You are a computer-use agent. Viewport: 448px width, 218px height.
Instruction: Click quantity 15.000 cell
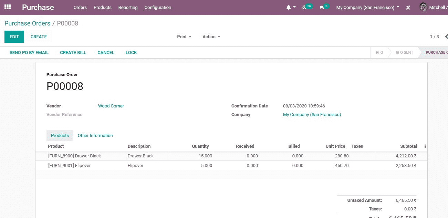(205, 156)
